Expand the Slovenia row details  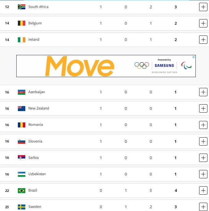203,141
